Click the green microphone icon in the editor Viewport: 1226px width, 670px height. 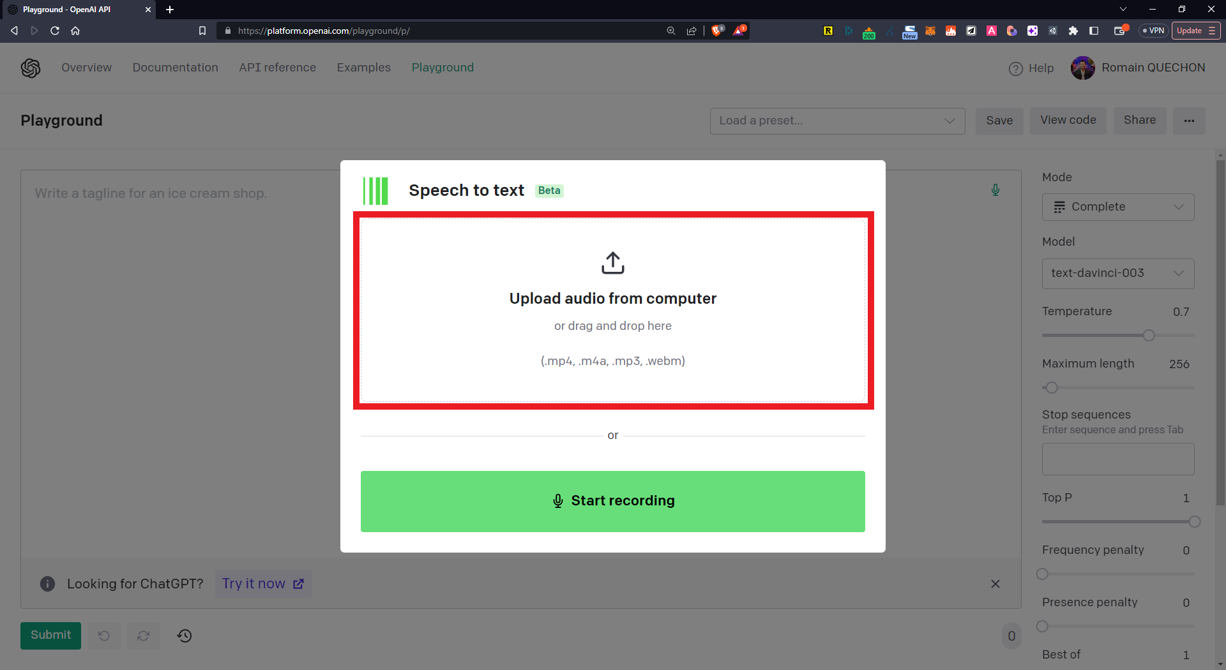[995, 190]
